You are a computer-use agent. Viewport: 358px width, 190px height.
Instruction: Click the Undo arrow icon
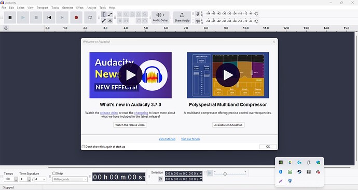[139, 21]
